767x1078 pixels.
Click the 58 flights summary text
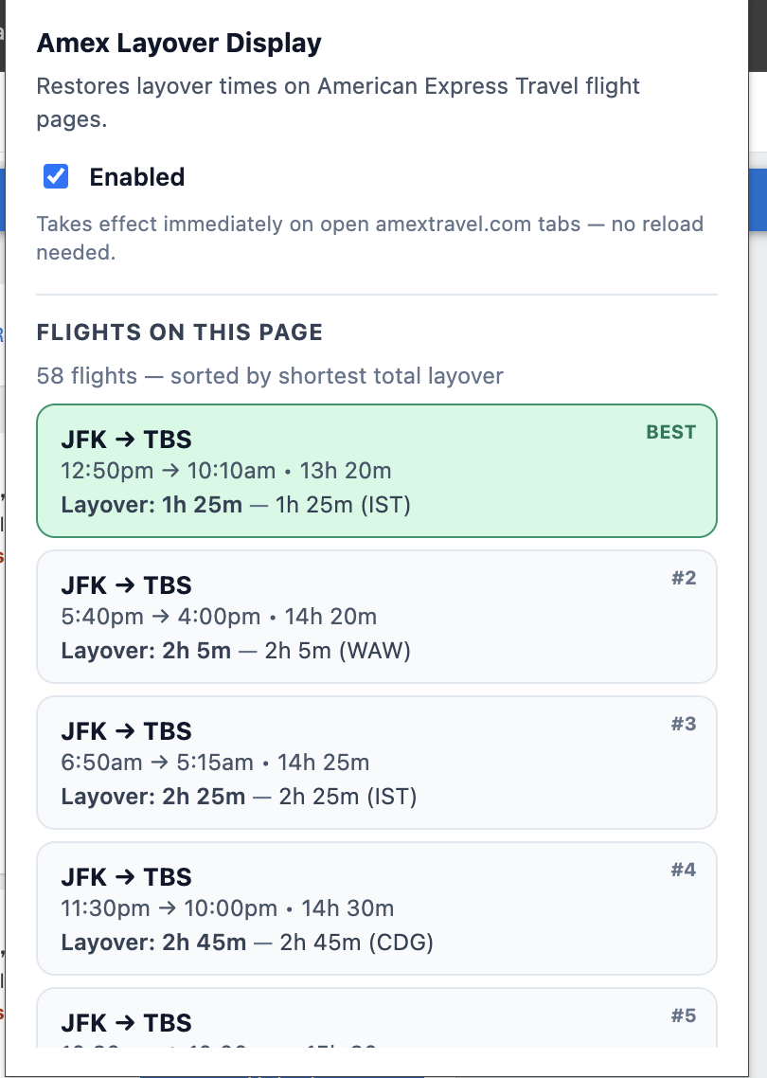[269, 376]
